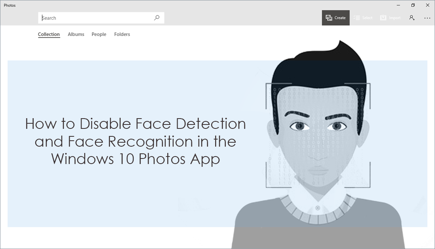Open the People tab
The image size is (435, 249).
tap(99, 34)
